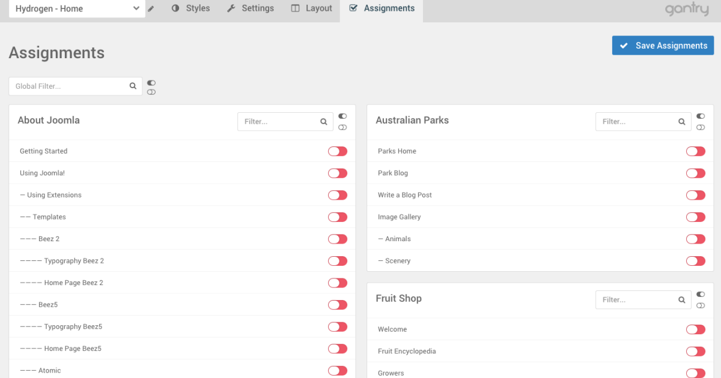Switch to the Styles tab
This screenshot has height=378, width=721.
190,8
